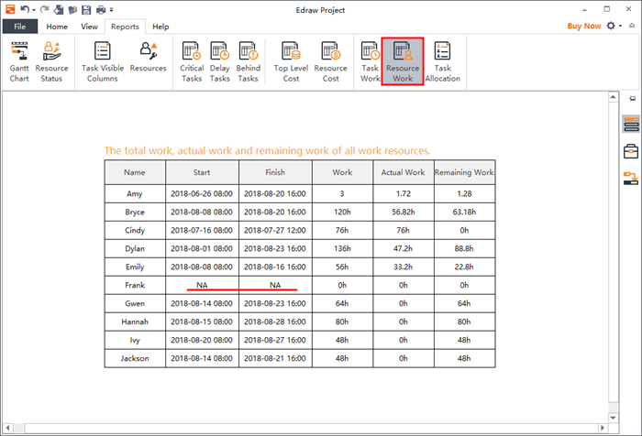Click the horizontal scrollbar left arrow
Image resolution: width=642 pixels, height=436 pixels.
click(7, 428)
